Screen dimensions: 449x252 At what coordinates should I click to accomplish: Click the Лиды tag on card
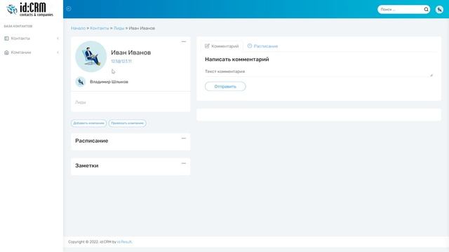pos(81,102)
